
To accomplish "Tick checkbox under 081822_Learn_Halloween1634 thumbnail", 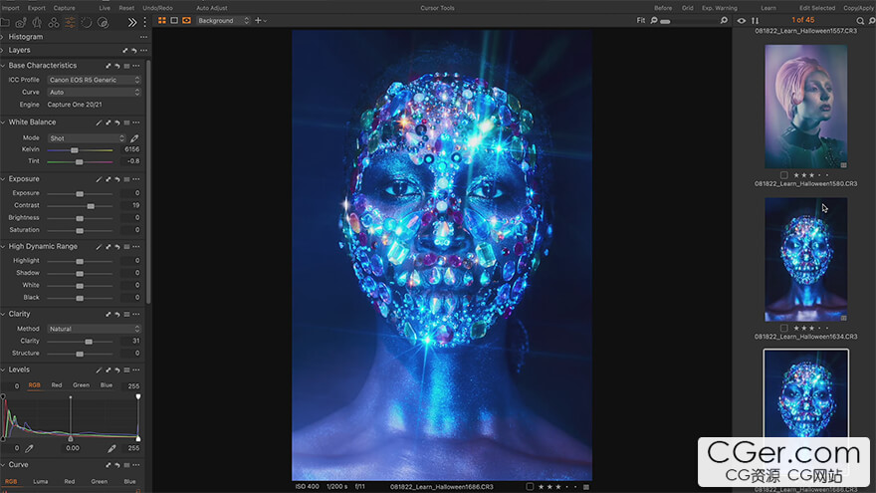I will pyautogui.click(x=783, y=328).
